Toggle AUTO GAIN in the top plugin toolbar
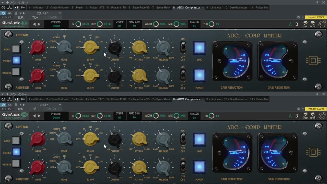 134,24
